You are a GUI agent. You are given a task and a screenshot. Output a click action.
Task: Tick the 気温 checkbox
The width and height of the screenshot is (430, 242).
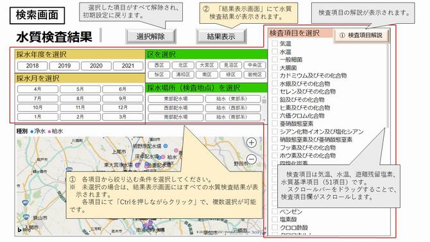(275, 44)
